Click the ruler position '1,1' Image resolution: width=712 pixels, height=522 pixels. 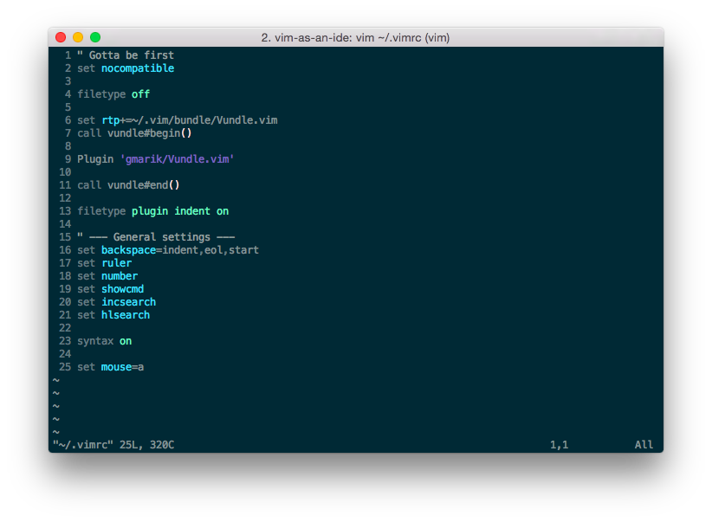559,445
